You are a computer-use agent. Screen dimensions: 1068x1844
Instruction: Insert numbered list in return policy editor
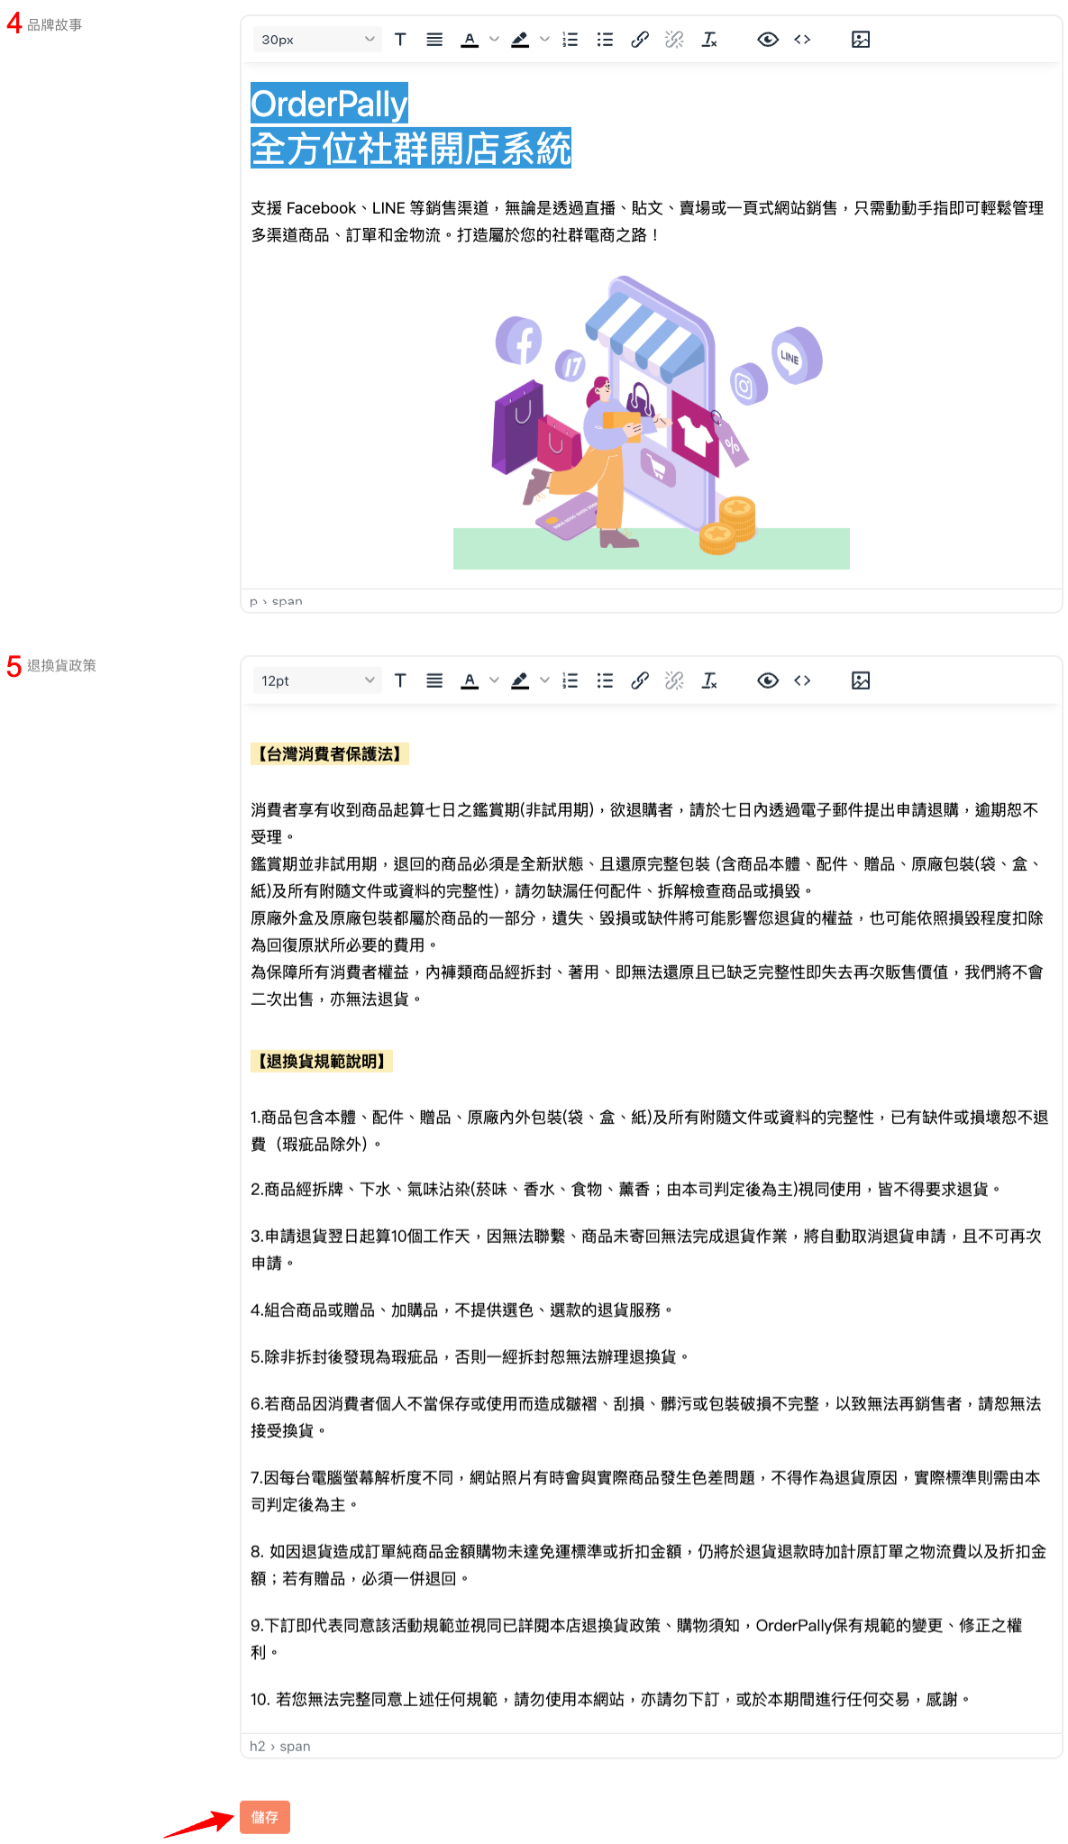tap(571, 681)
